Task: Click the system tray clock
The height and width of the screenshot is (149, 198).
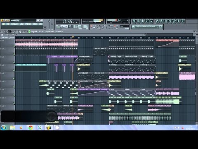Action: pos(190,128)
